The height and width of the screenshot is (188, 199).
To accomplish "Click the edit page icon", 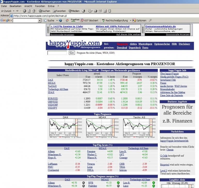I will click(100, 11).
